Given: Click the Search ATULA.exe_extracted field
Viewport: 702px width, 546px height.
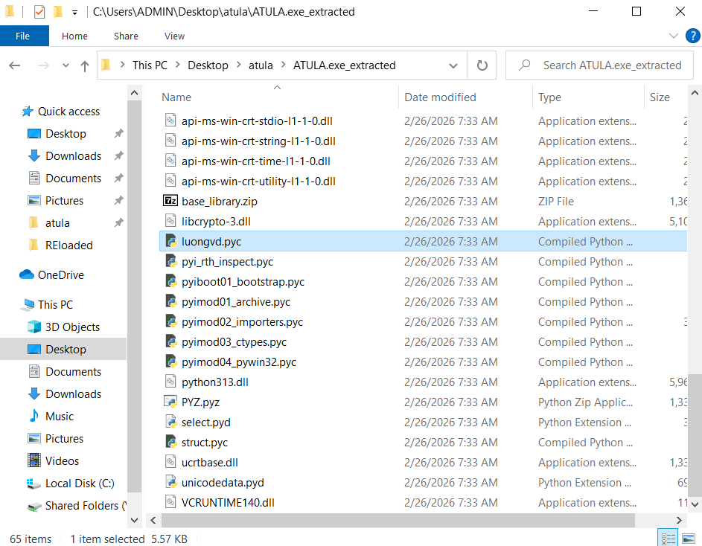Looking at the screenshot, I should point(610,65).
